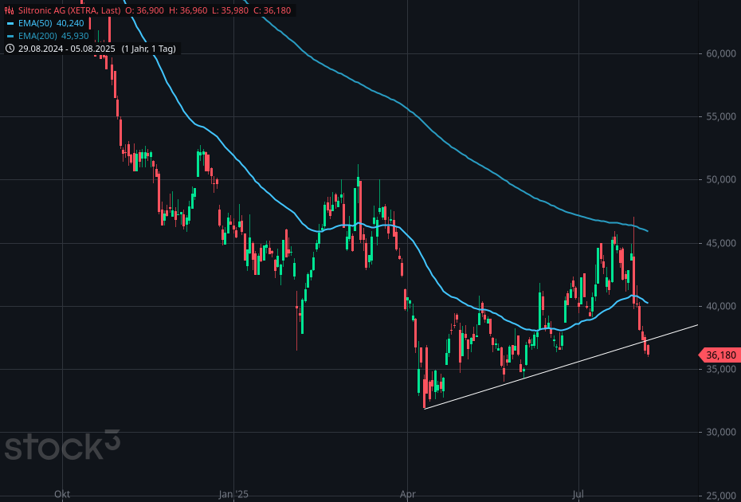This screenshot has height=502, width=741.
Task: Click the Okt label on time axis
Action: (x=62, y=495)
